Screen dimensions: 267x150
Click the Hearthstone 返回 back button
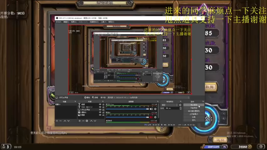coord(220,140)
